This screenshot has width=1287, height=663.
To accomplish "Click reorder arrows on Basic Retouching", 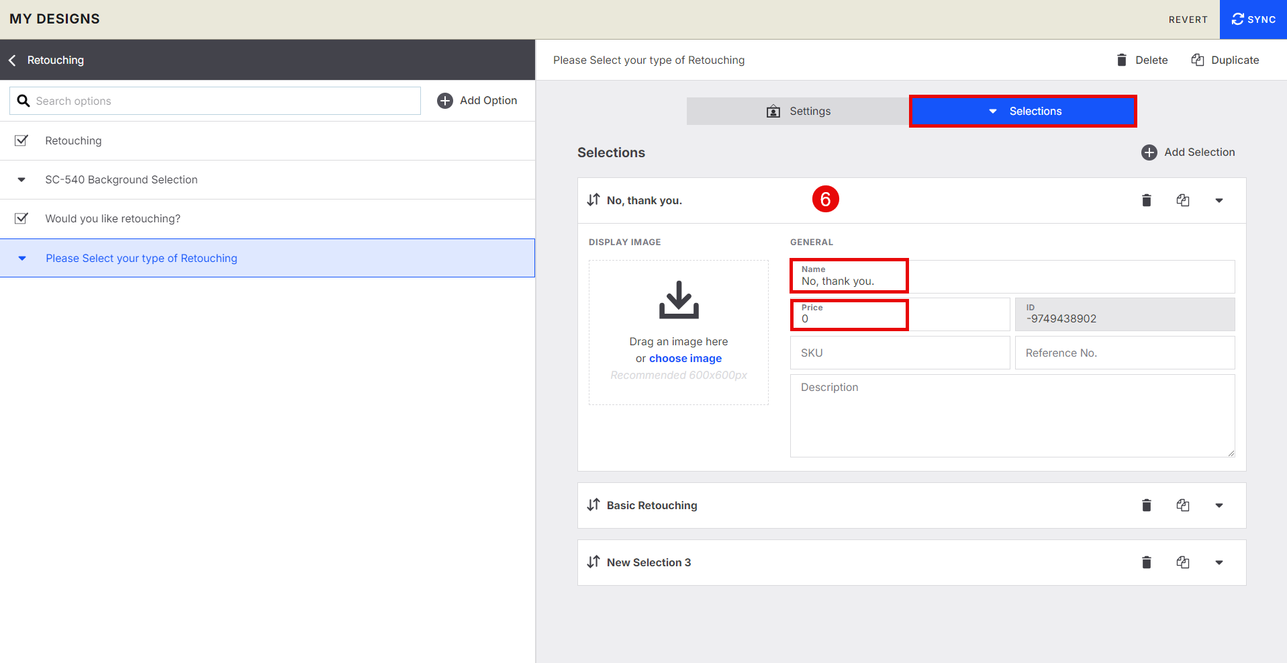I will coord(593,504).
